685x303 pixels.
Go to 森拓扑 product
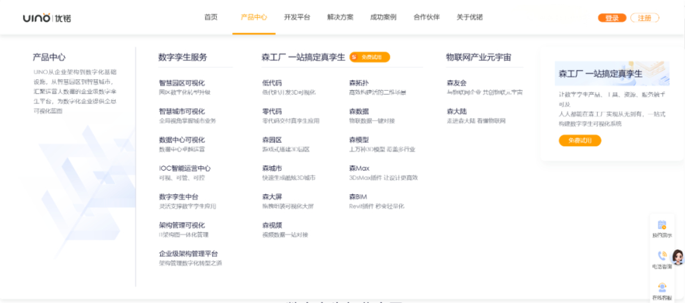[359, 83]
